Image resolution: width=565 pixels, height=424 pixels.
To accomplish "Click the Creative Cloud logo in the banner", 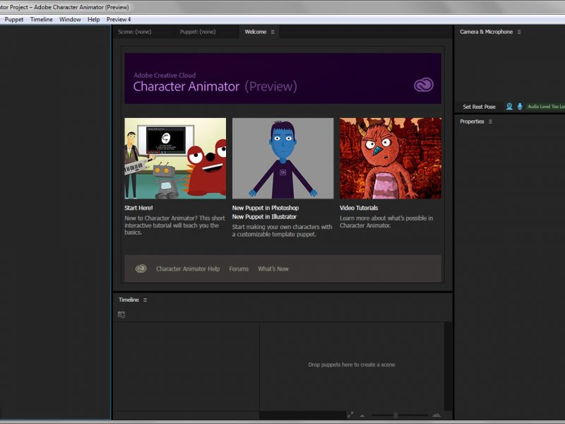I will tap(423, 85).
